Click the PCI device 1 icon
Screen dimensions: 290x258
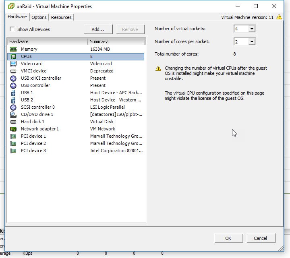point(13,136)
